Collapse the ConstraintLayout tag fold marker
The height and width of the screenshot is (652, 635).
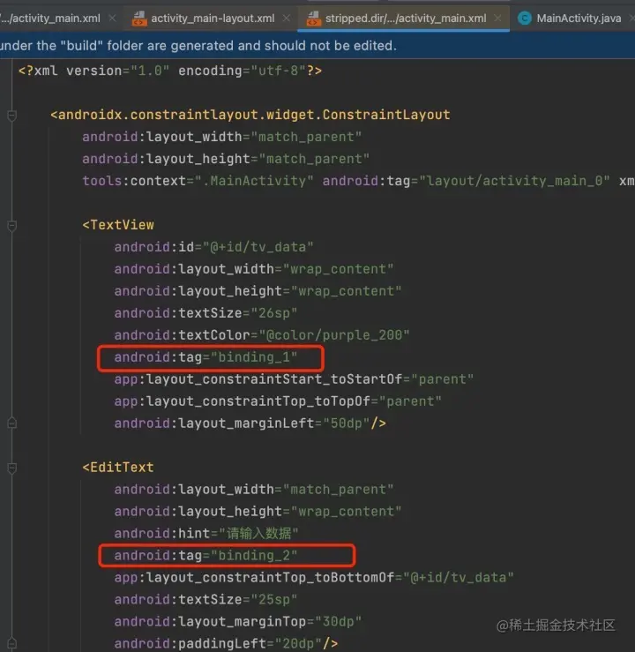(12, 116)
